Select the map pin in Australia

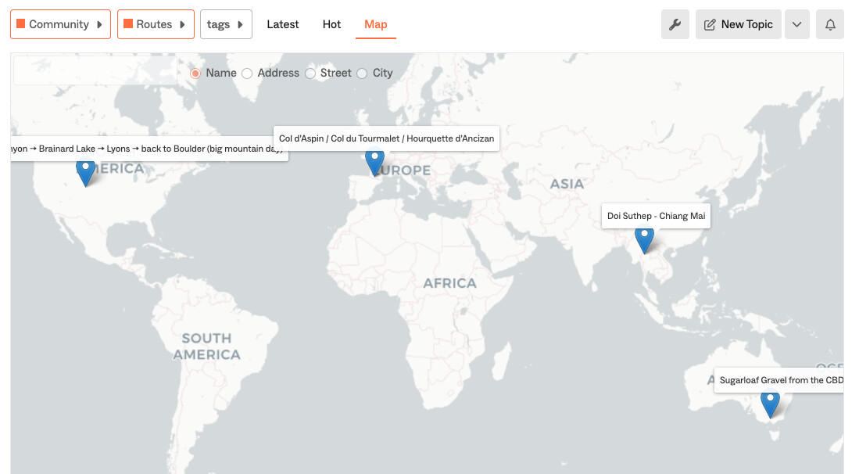pos(771,404)
